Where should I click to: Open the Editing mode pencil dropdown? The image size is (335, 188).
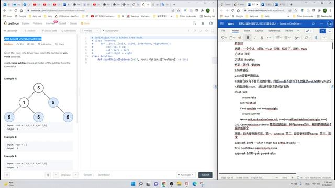click(x=309, y=31)
